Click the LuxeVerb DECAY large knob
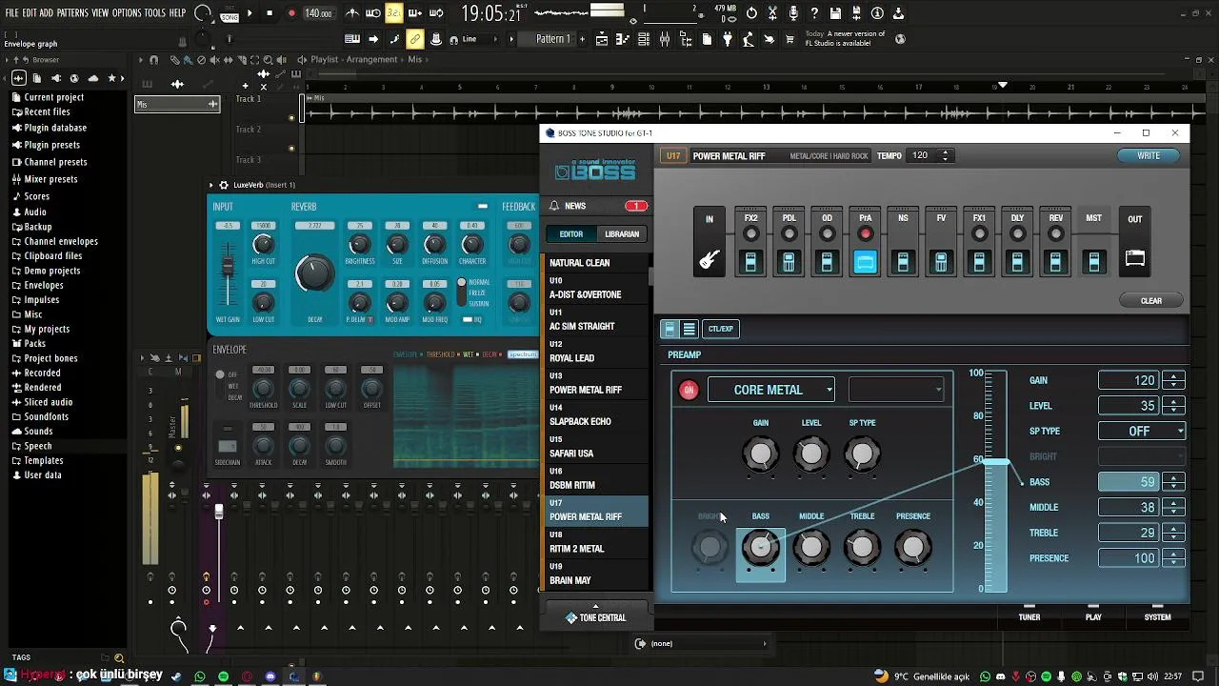The width and height of the screenshot is (1219, 686). pyautogui.click(x=314, y=274)
